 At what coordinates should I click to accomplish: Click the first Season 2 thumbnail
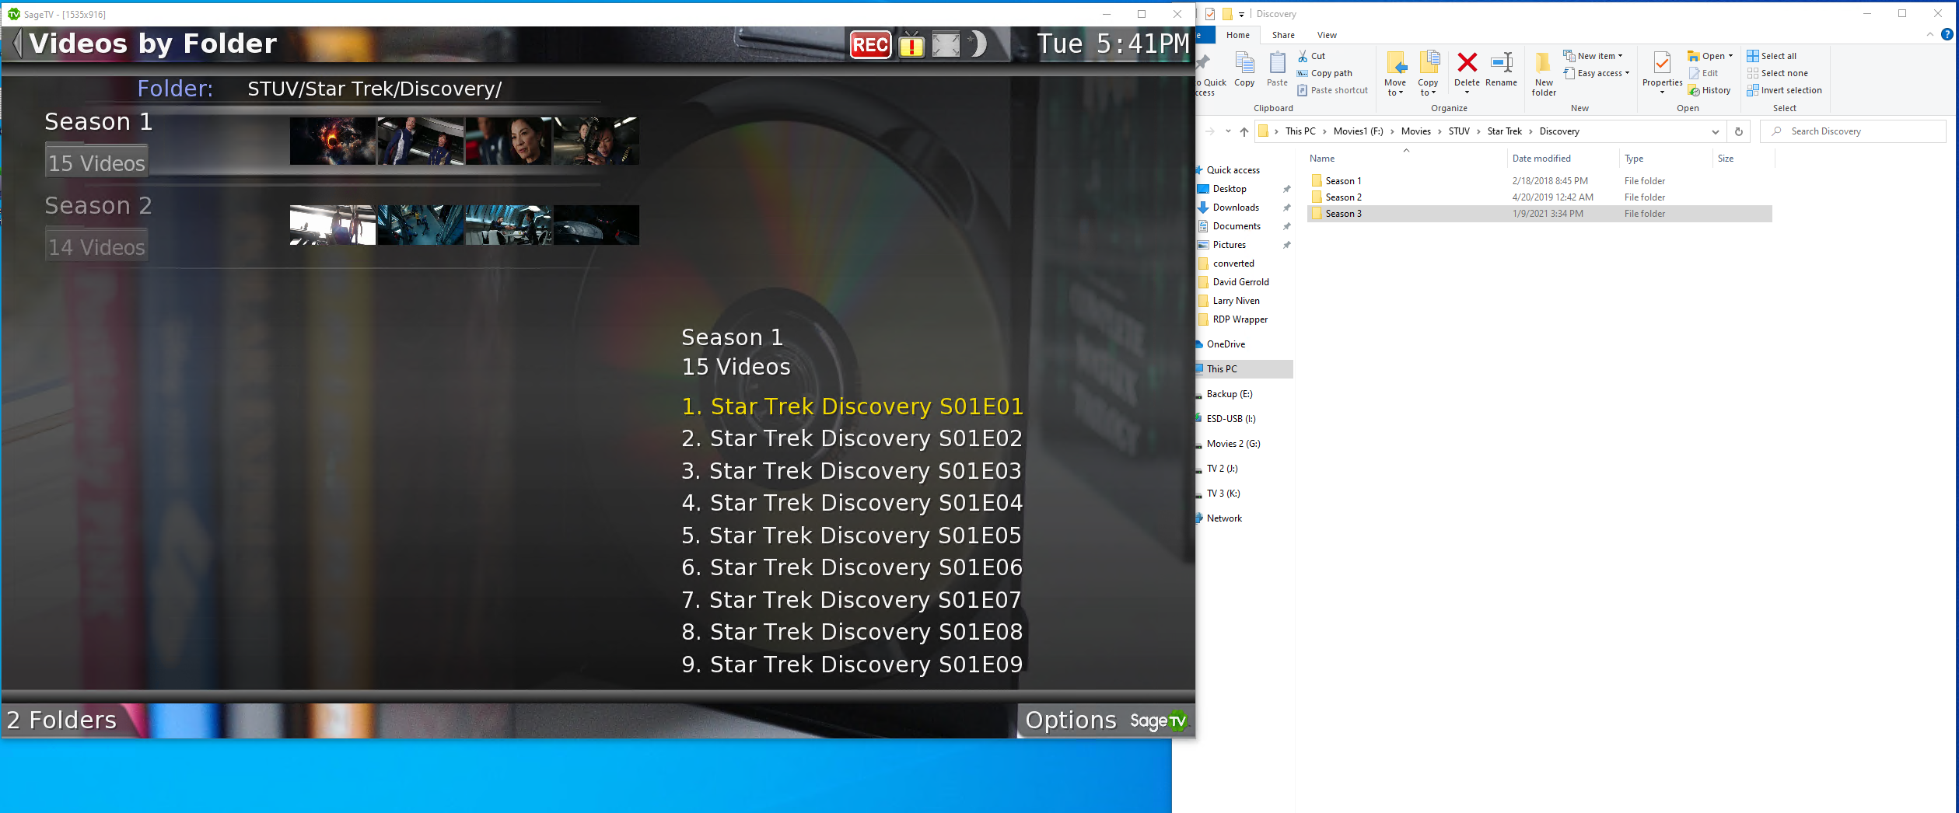332,225
